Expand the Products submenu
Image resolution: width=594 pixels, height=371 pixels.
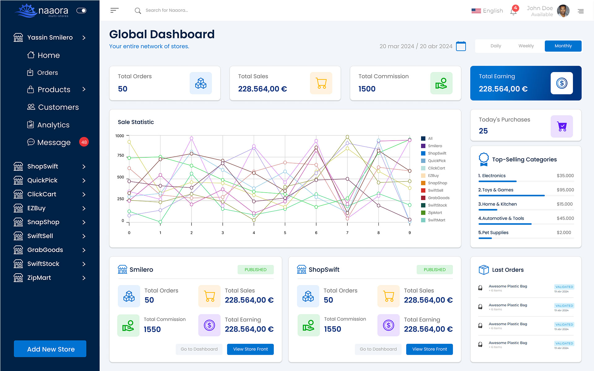84,89
